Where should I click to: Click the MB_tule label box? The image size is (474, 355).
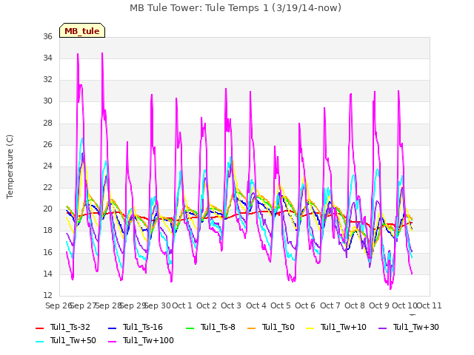click(x=82, y=30)
